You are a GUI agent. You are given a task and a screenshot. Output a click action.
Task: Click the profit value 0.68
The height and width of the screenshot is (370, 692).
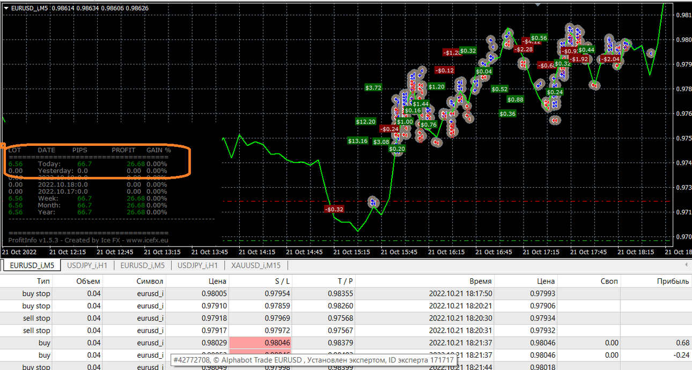pyautogui.click(x=682, y=343)
